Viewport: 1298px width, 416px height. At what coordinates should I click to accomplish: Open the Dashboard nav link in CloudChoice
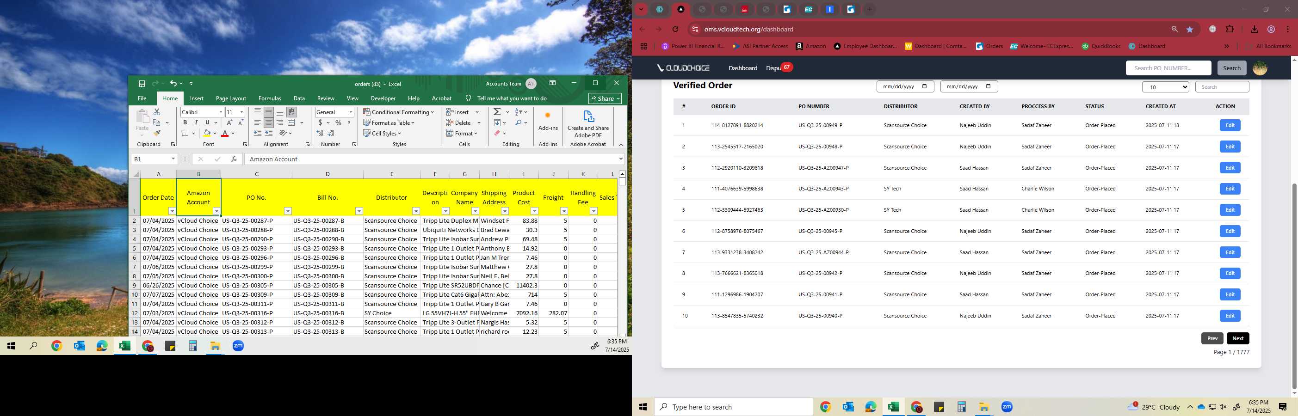pos(743,68)
